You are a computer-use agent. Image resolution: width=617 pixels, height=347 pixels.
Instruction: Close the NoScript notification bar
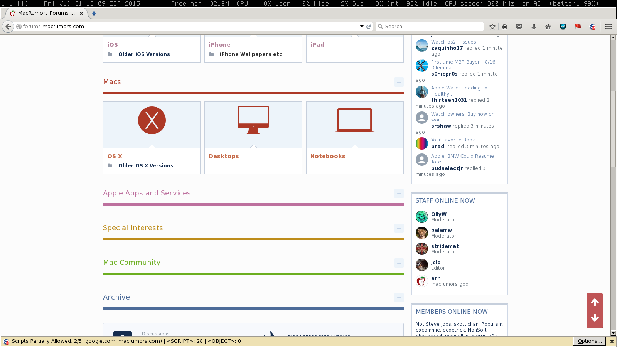pos(612,342)
